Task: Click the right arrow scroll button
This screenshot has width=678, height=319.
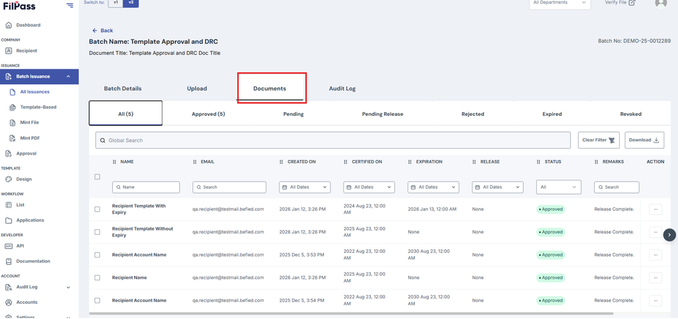Action: [670, 235]
